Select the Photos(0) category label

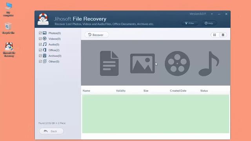click(55, 33)
